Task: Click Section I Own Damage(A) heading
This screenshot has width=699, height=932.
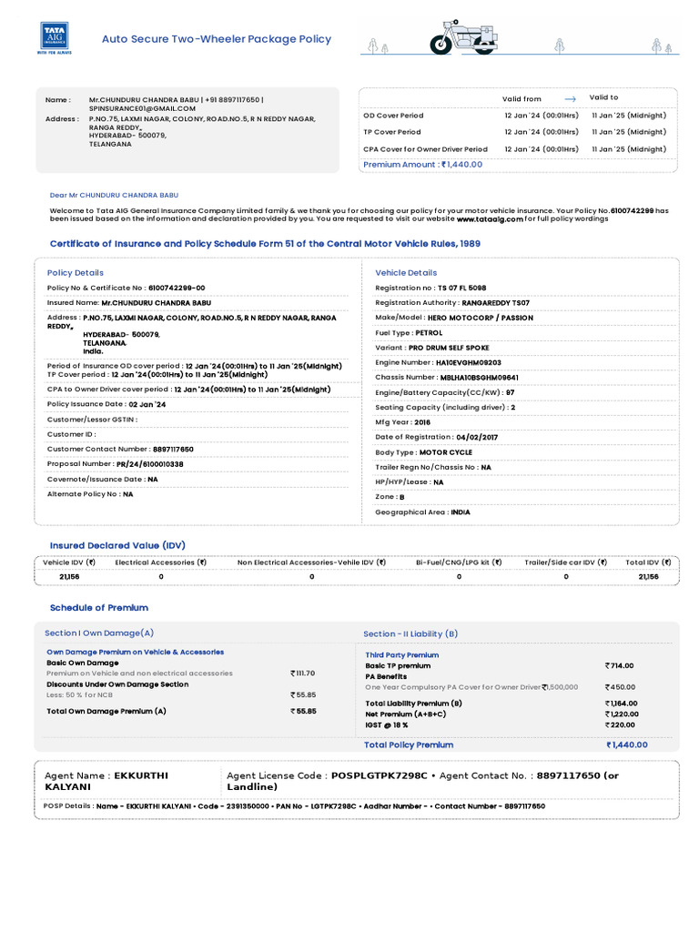Action: [99, 633]
